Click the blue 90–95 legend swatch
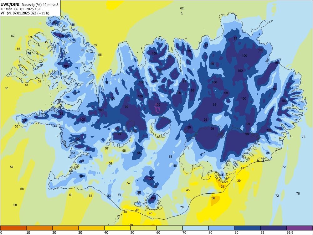Screen dimensions: 313x235 tap(248, 228)
